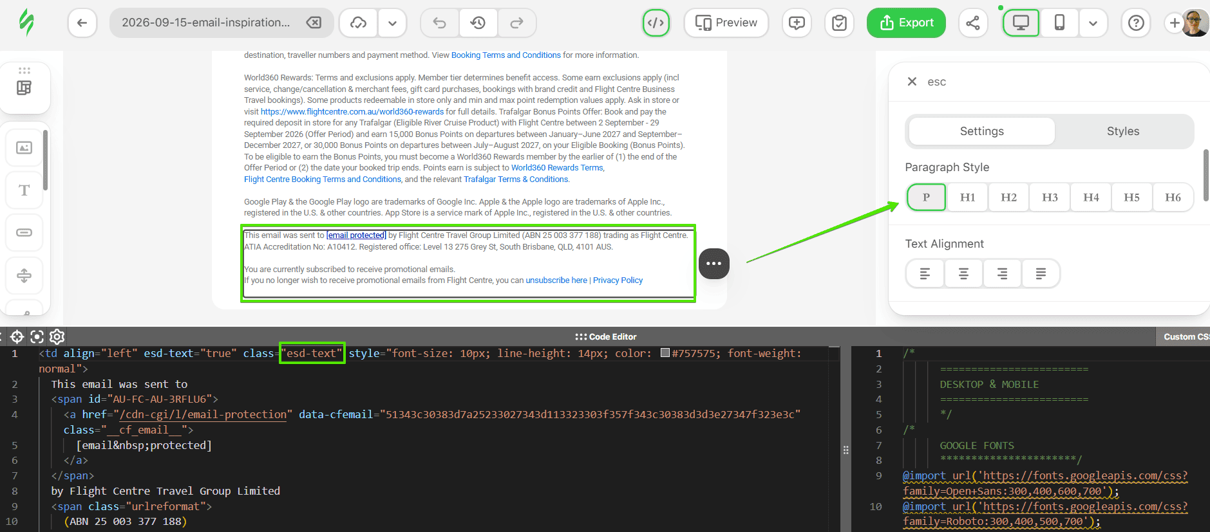
Task: Open World360 Rewards Terms link
Action: [x=557, y=168]
